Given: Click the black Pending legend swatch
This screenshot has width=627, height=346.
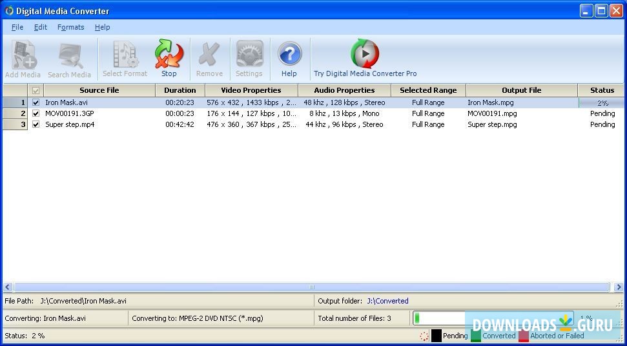Looking at the screenshot, I should click(x=437, y=336).
